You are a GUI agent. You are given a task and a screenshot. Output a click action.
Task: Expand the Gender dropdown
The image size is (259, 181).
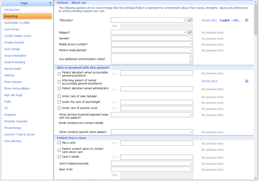click(152, 38)
